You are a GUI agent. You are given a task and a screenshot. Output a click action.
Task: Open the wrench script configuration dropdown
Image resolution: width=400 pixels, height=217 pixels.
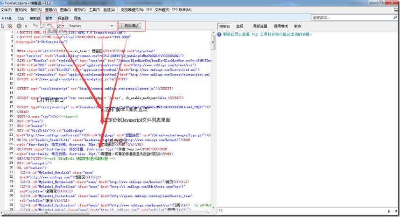point(61,26)
